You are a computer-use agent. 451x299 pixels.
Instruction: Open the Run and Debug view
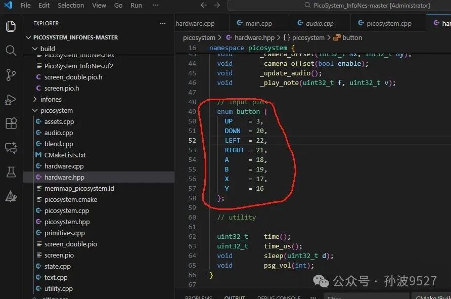(11, 100)
